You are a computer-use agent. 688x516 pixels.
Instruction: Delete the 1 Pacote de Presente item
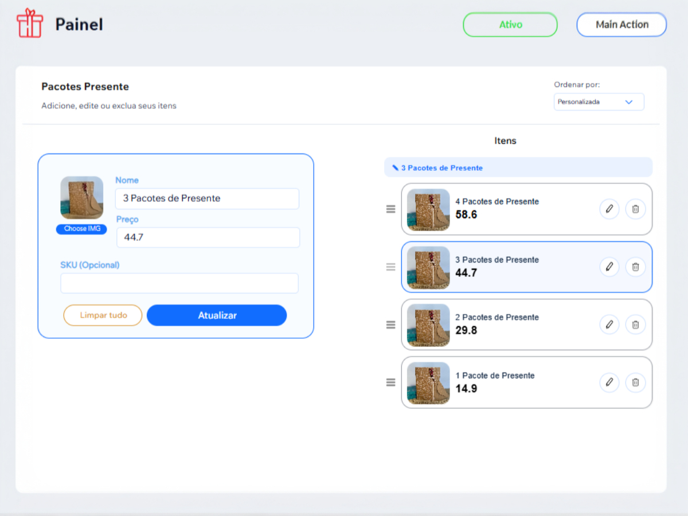pyautogui.click(x=635, y=382)
